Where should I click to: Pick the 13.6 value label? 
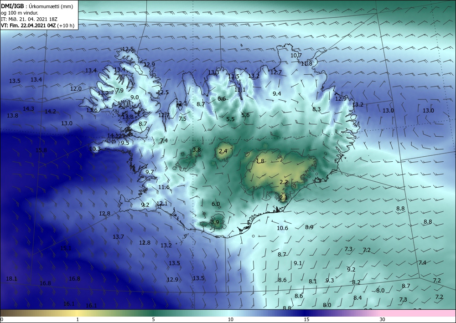[92, 110]
